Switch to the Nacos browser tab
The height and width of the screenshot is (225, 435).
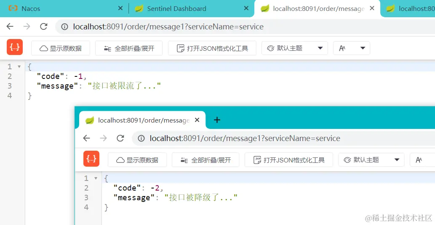tap(64, 8)
